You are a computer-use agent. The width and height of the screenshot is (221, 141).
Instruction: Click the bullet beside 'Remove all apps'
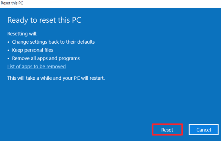point(8,58)
